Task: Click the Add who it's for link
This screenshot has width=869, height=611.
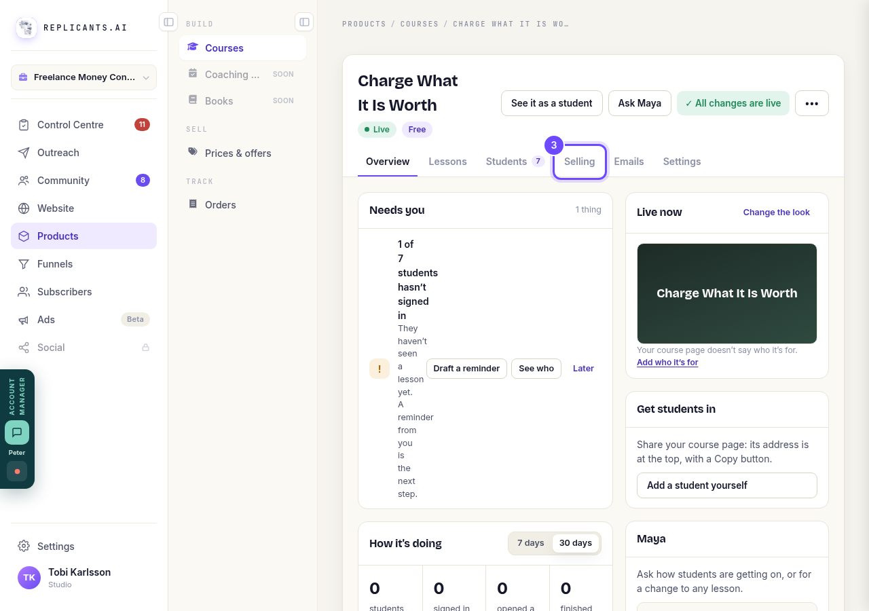Action: coord(667,363)
